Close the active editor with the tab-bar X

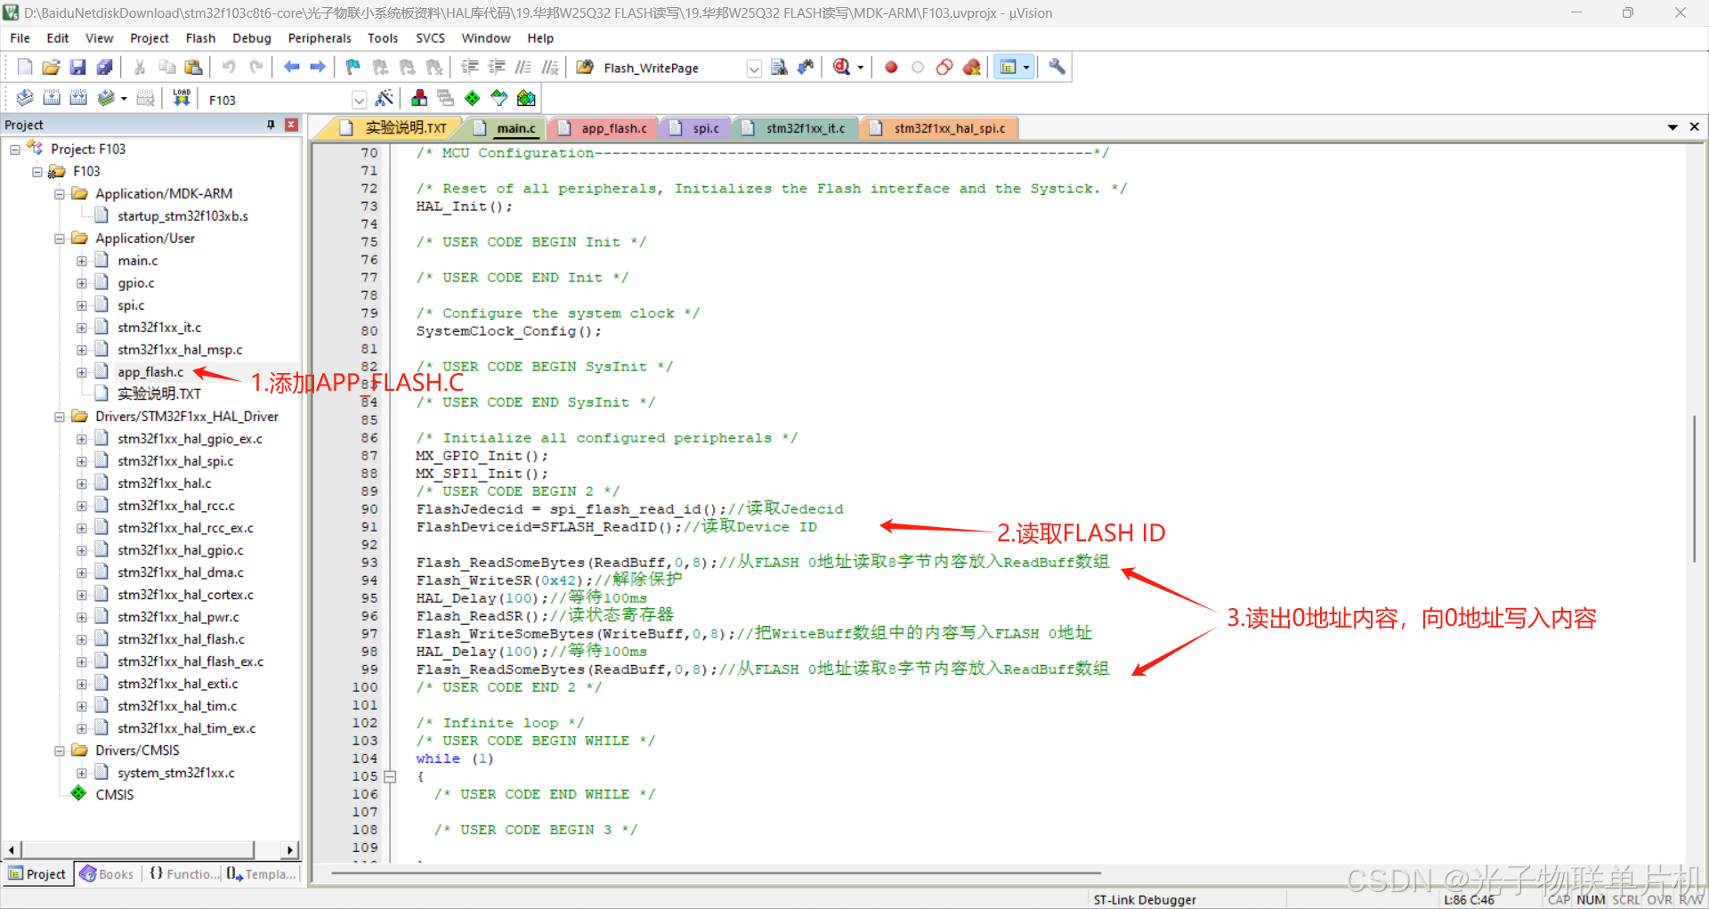pos(1695,127)
